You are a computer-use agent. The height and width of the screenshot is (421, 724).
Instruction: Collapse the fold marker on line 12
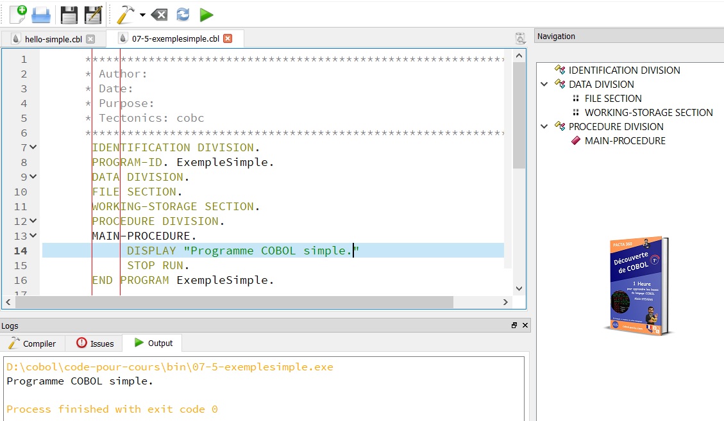click(x=33, y=220)
